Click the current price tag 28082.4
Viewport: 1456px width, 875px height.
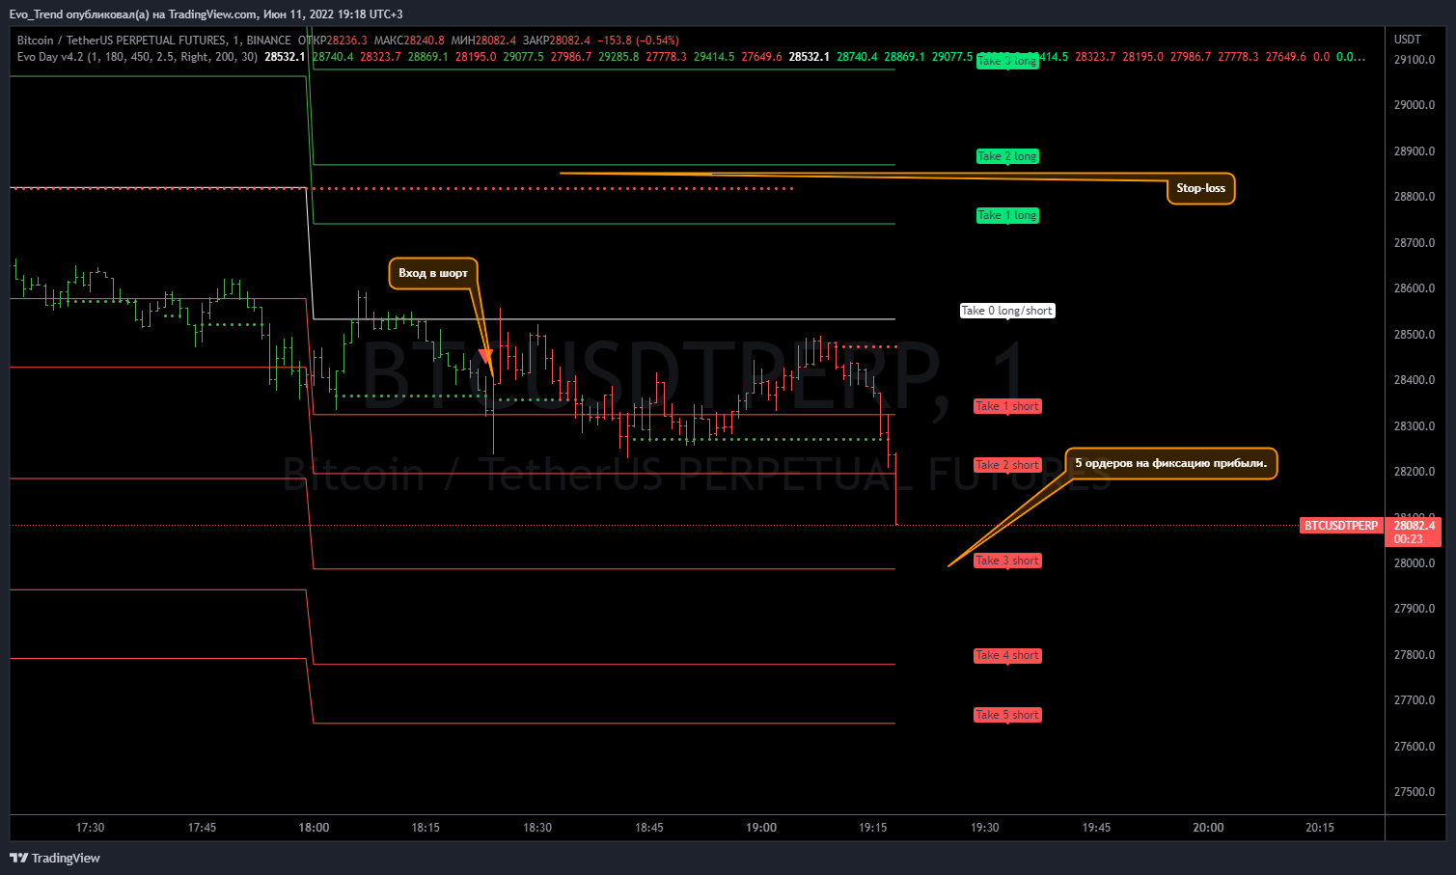click(x=1414, y=532)
